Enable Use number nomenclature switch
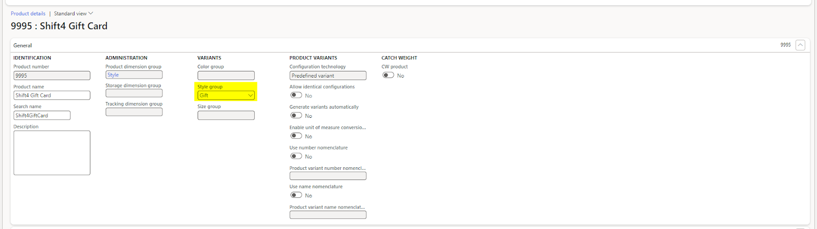The image size is (817, 229). [x=296, y=157]
